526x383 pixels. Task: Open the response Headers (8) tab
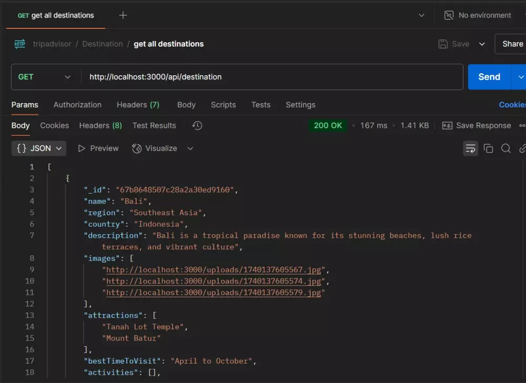(100, 126)
